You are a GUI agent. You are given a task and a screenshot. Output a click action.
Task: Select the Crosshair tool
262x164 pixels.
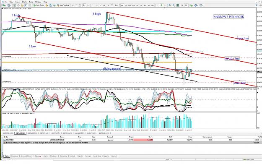click(x=88, y=5)
